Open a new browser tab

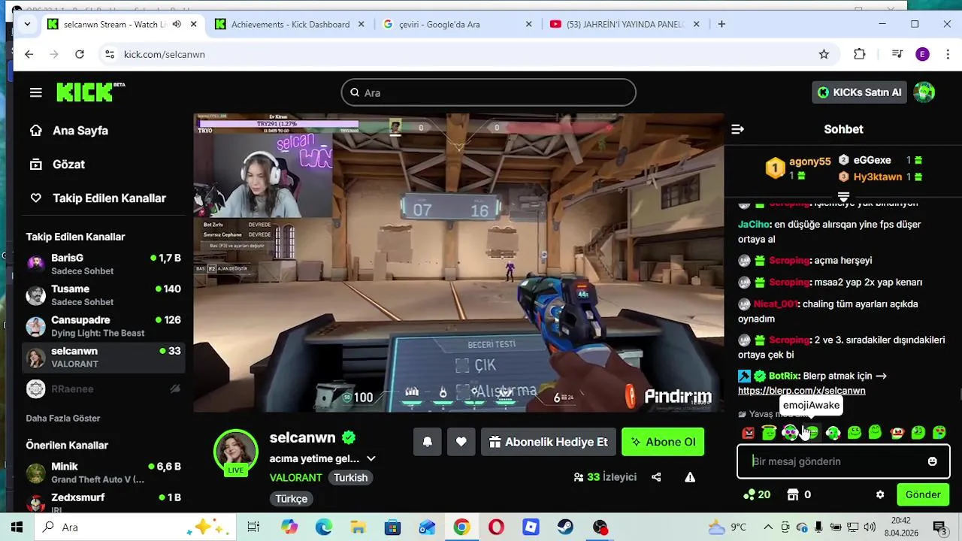pos(721,24)
